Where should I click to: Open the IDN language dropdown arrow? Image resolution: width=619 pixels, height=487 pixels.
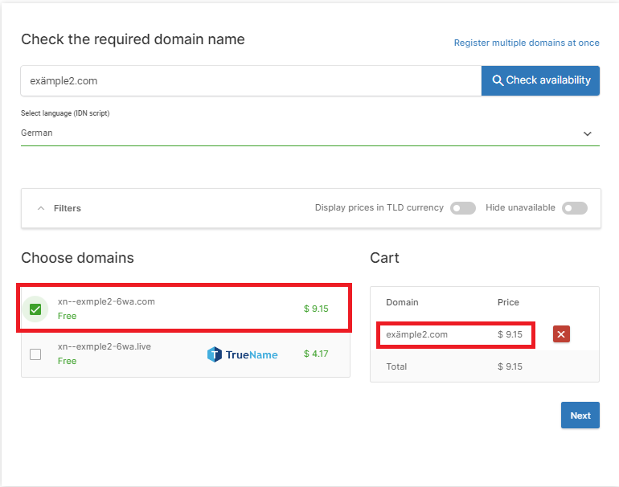(x=587, y=133)
